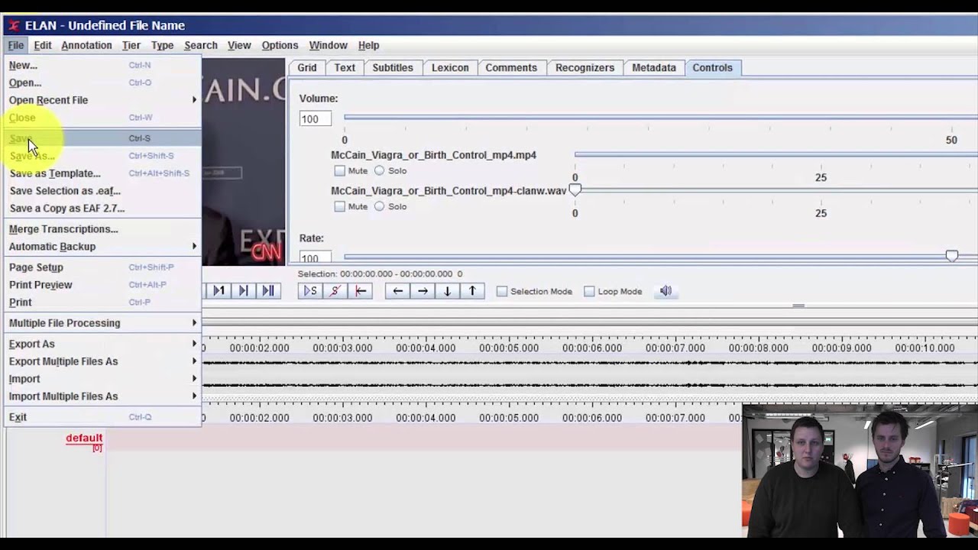Open the Options menu
Screen dimensions: 978x550
point(280,45)
